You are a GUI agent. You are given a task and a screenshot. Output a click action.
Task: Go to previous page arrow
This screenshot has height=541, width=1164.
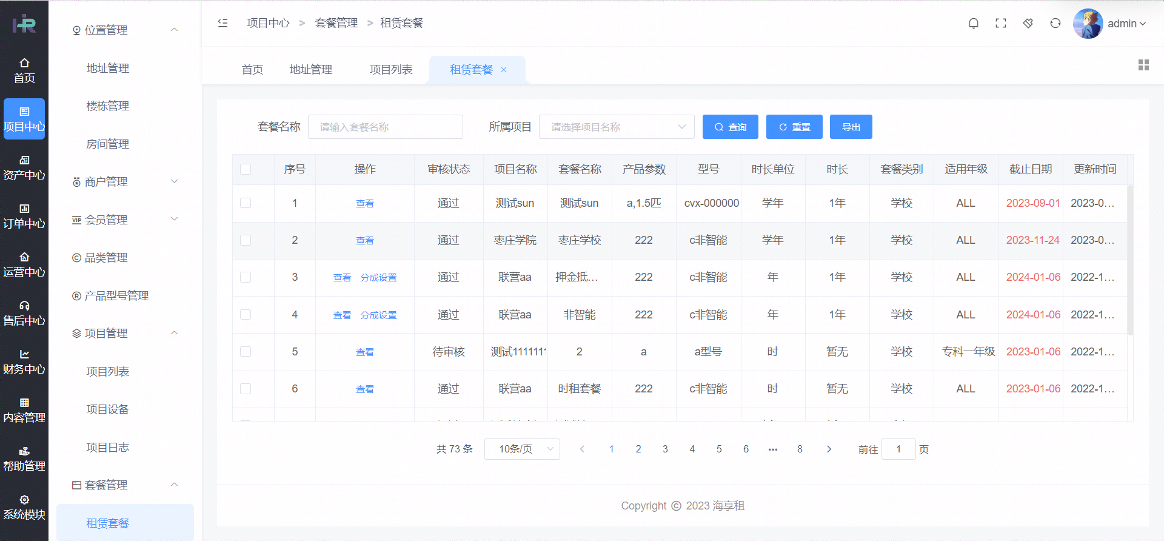(582, 449)
